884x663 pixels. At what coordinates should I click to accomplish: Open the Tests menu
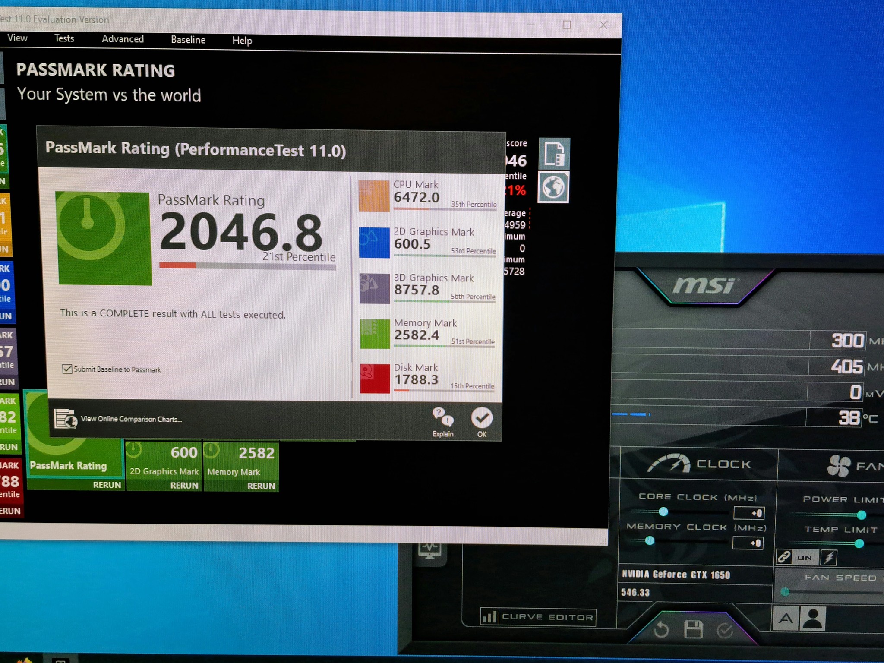click(x=64, y=38)
